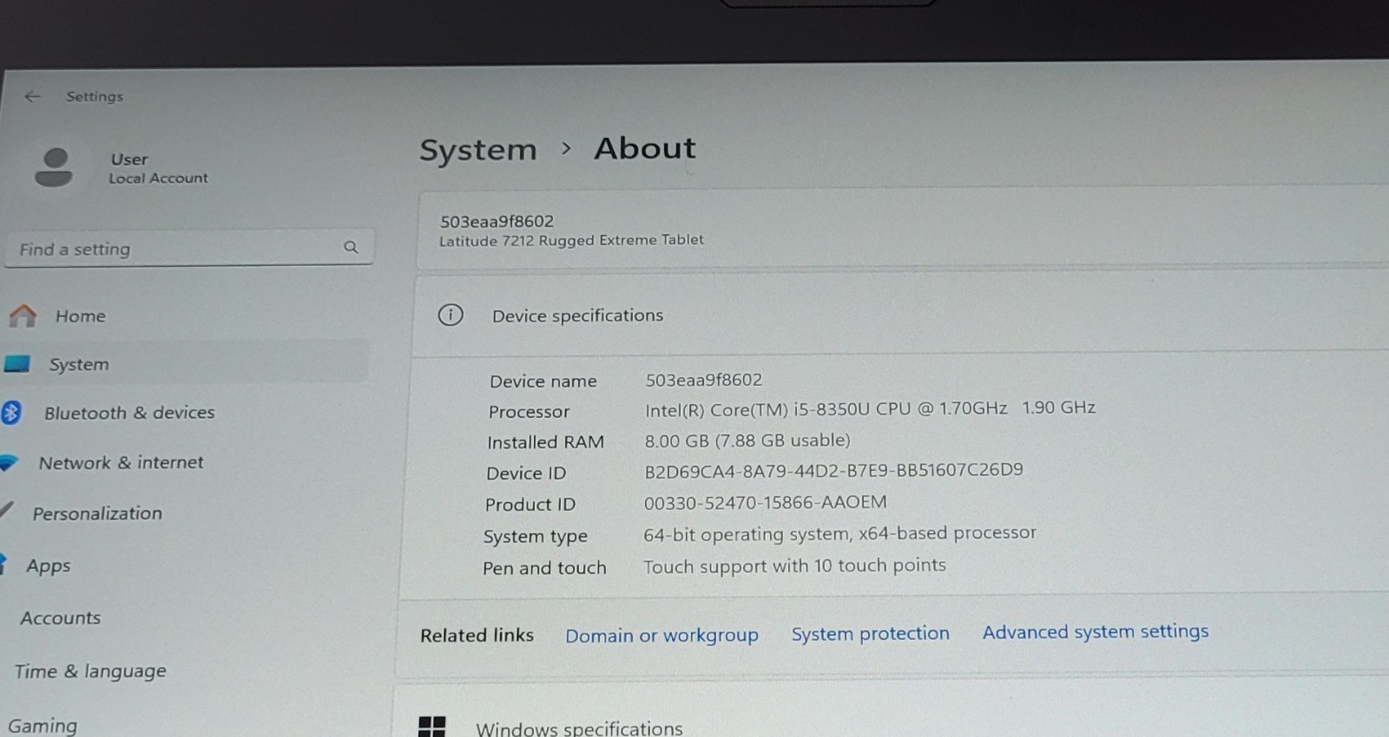The width and height of the screenshot is (1389, 737).
Task: Click the About page heading
Action: click(645, 148)
